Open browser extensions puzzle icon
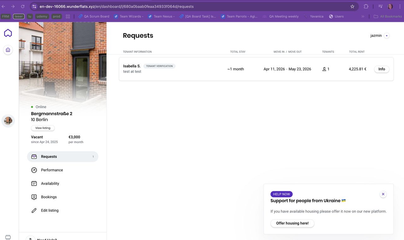The width and height of the screenshot is (404, 240). coord(366,6)
